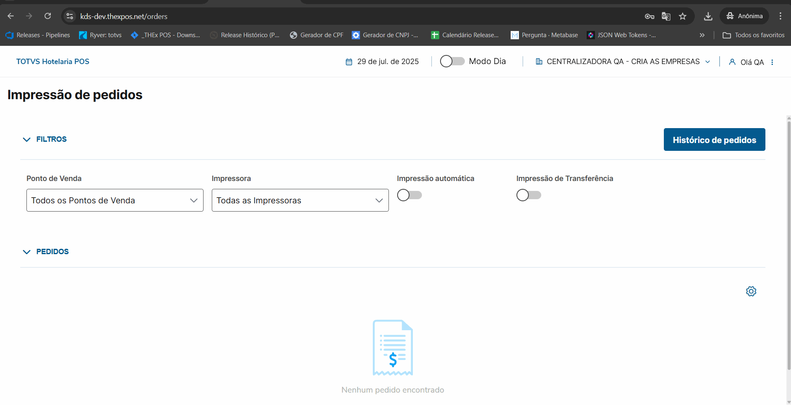Open site information icon in address bar
The height and width of the screenshot is (405, 791).
(70, 16)
